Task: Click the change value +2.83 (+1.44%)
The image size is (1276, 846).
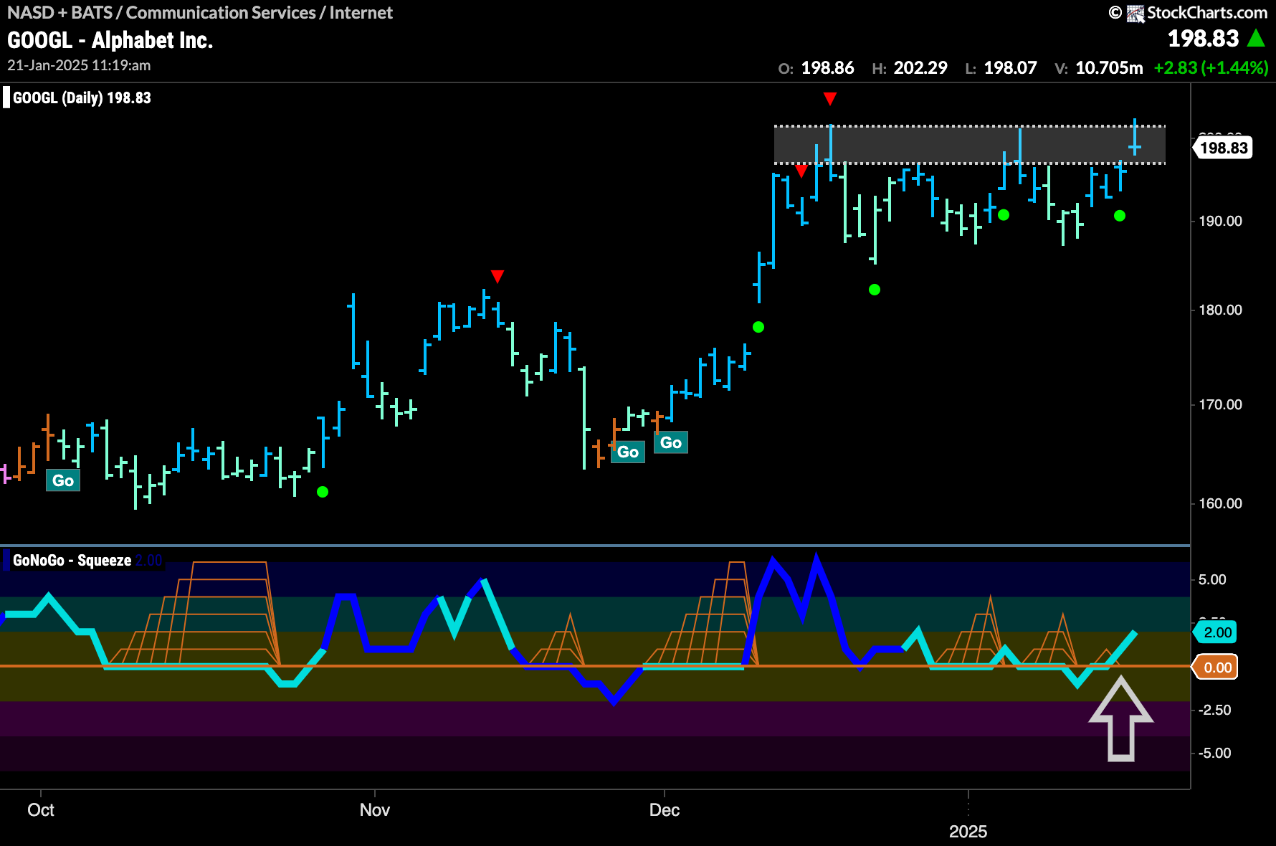Action: tap(1211, 68)
